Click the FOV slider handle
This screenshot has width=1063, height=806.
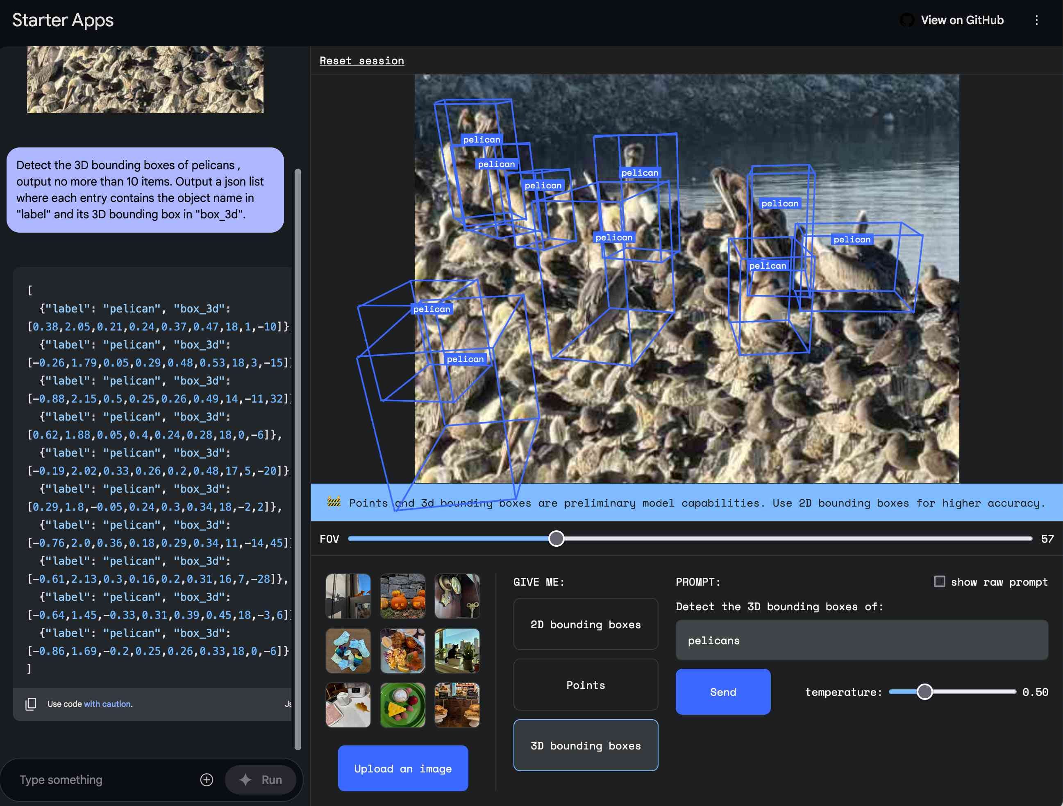pos(556,539)
